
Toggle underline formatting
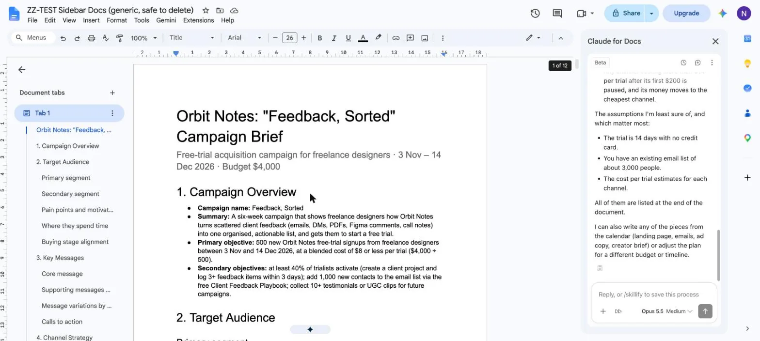point(348,38)
